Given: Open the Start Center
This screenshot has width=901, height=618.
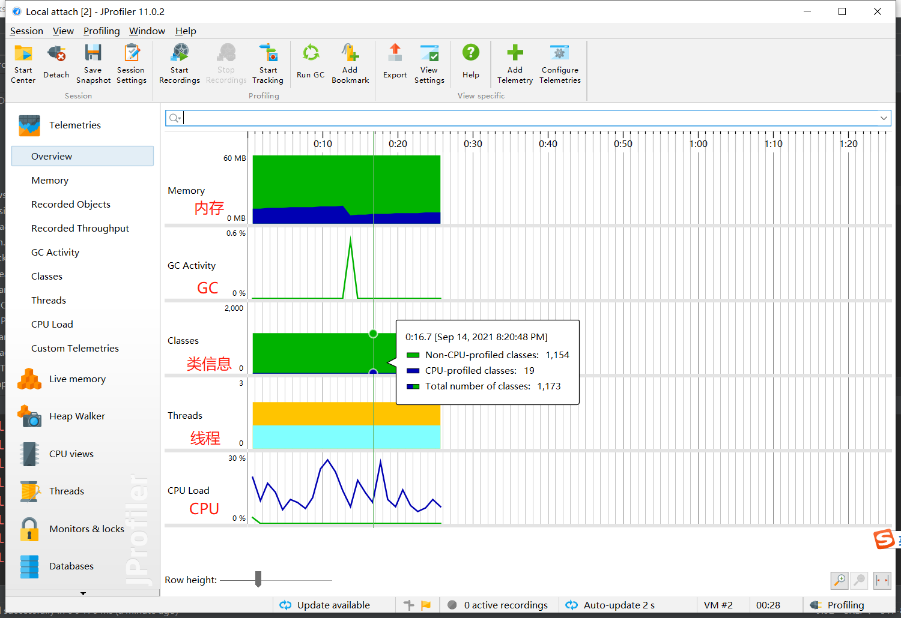Looking at the screenshot, I should pos(23,63).
